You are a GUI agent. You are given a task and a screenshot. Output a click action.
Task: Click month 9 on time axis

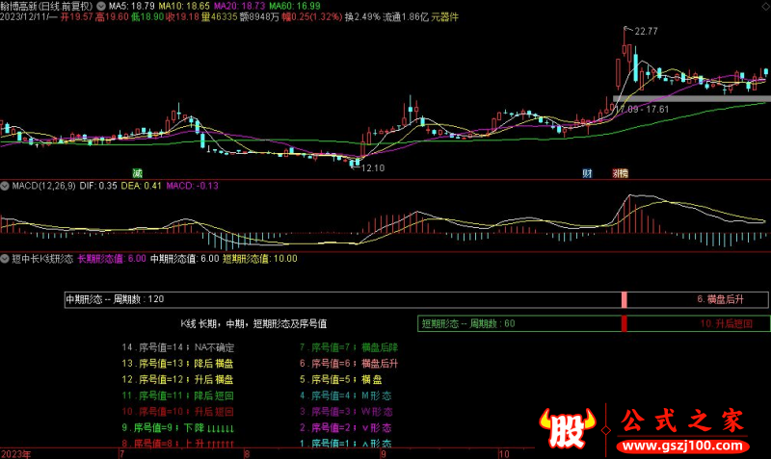(383, 454)
